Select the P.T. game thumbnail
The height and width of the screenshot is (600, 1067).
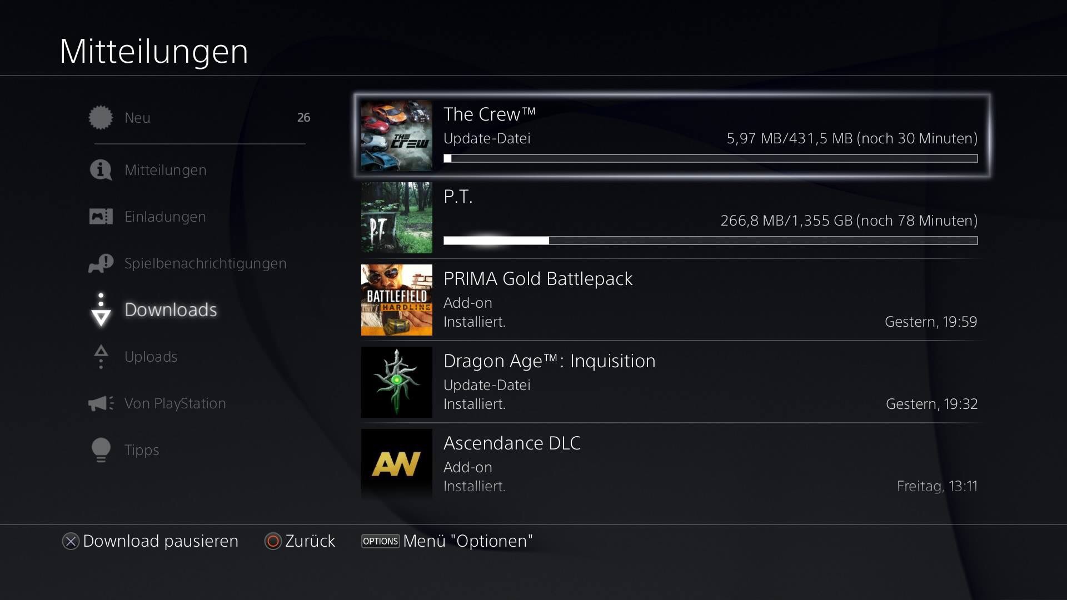tap(397, 218)
